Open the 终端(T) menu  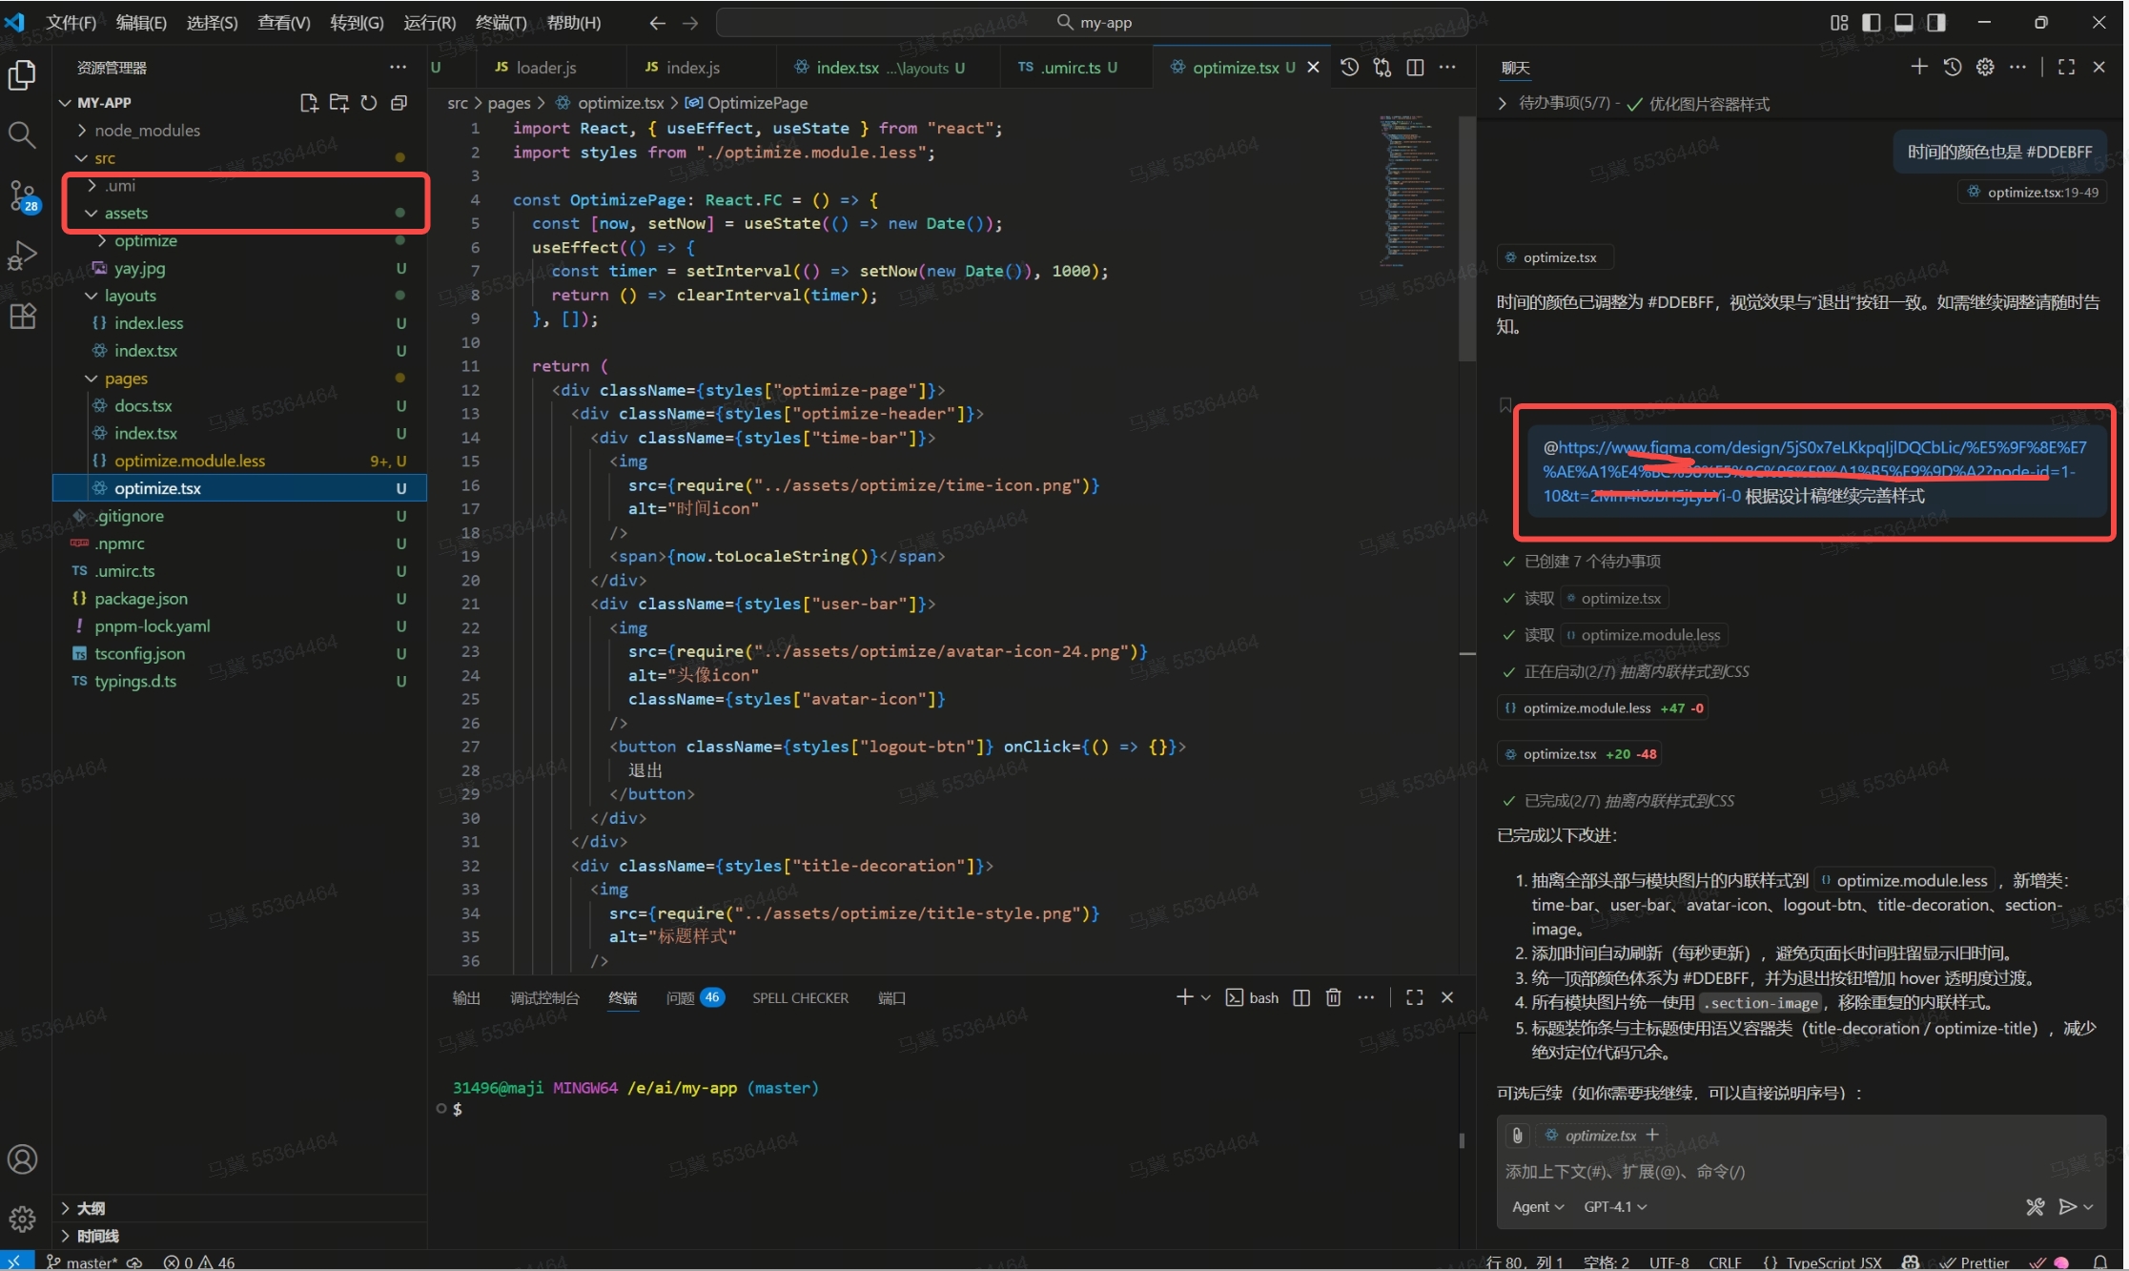pos(501,23)
